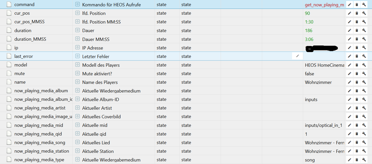372x164 pixels.
Task: Open wrench settings for mute row
Action: (x=364, y=74)
